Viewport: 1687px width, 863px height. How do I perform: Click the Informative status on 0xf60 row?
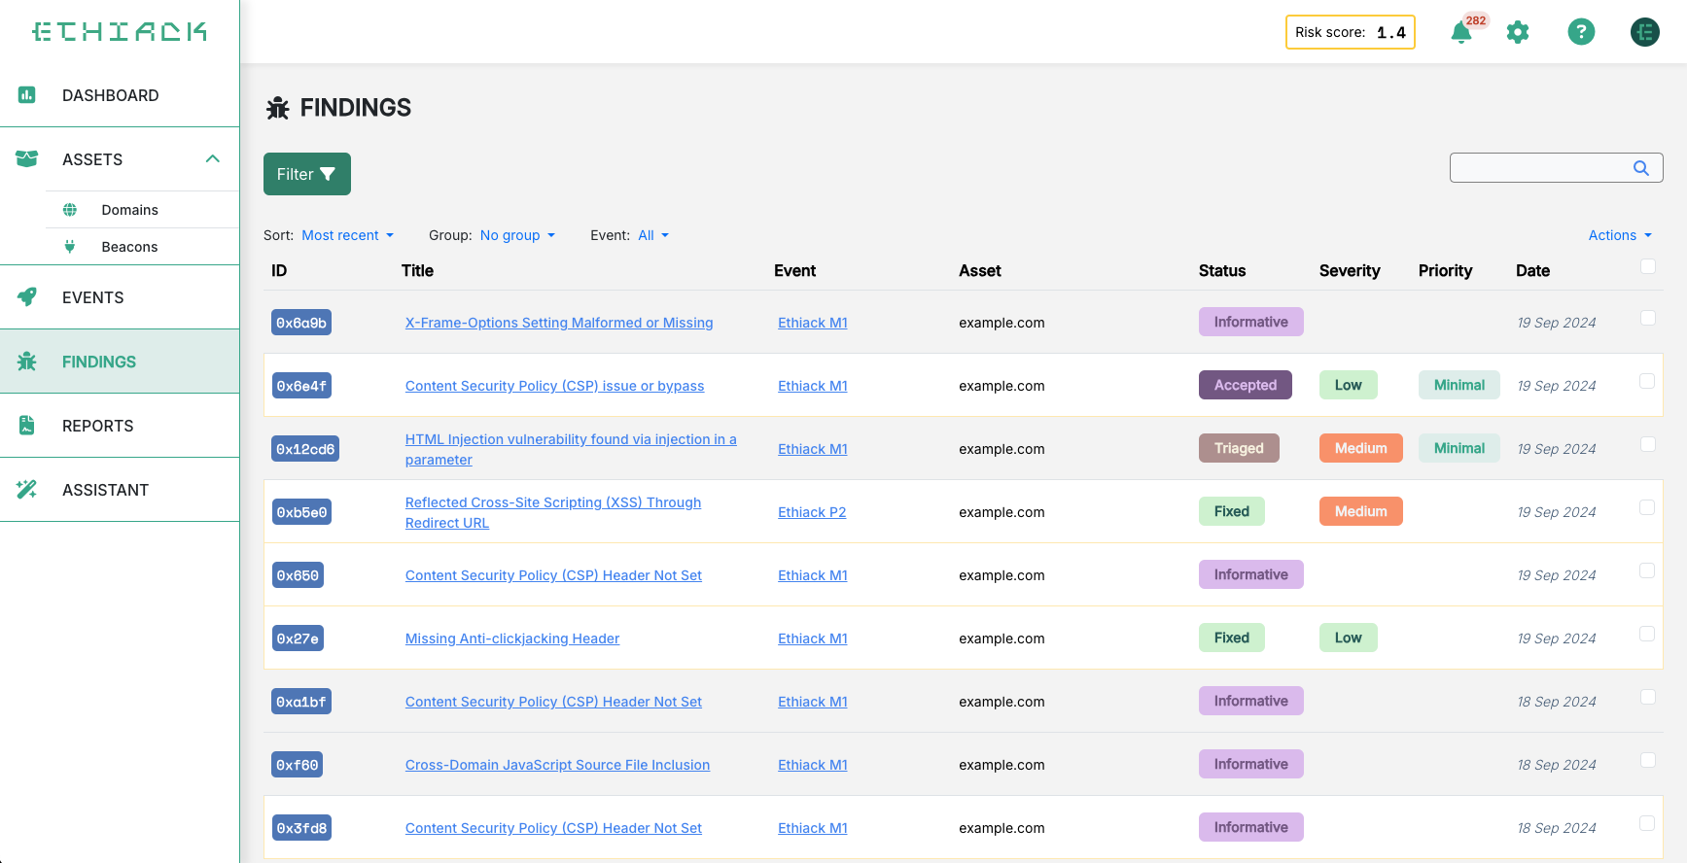pos(1250,764)
